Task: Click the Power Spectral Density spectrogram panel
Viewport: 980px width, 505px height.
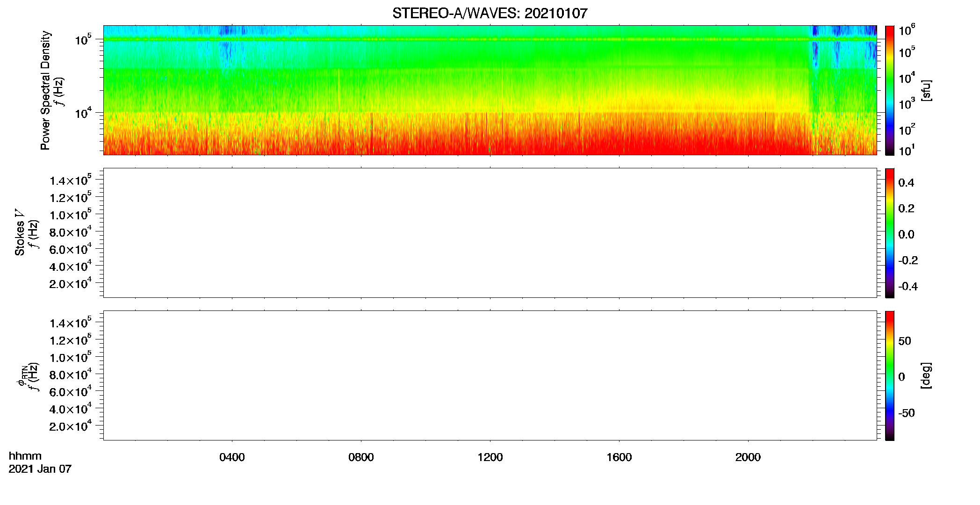Action: pyautogui.click(x=490, y=90)
